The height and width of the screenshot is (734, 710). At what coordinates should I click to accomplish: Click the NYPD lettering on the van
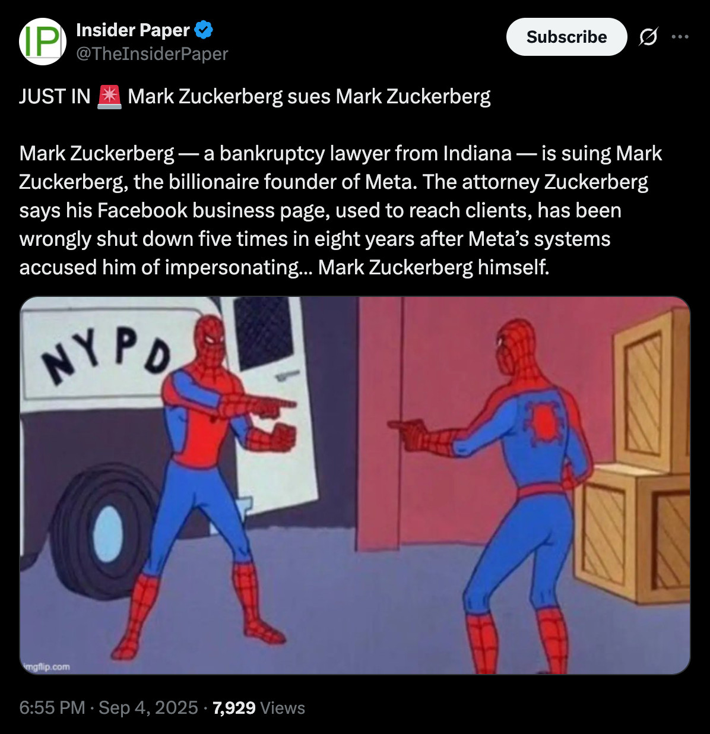[x=107, y=355]
